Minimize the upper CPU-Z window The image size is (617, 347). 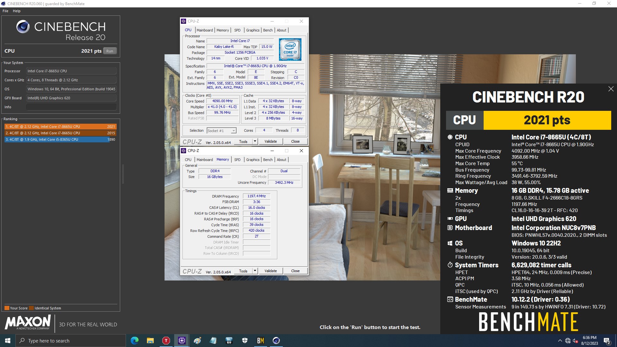(x=272, y=21)
